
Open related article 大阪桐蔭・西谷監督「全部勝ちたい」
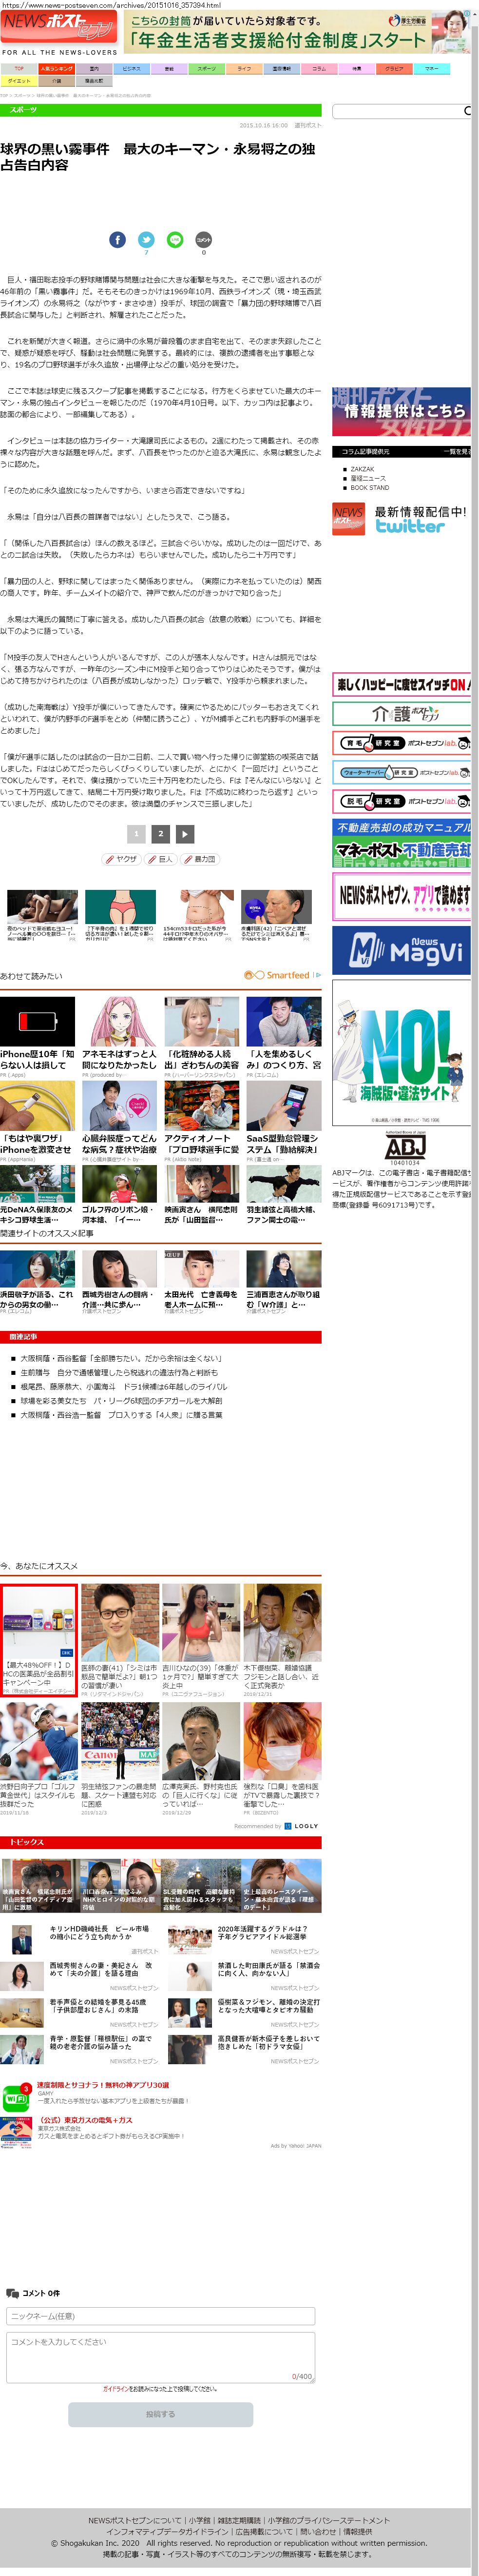(122, 1359)
